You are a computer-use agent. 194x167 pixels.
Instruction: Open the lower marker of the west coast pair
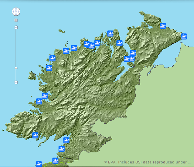coord(39,101)
